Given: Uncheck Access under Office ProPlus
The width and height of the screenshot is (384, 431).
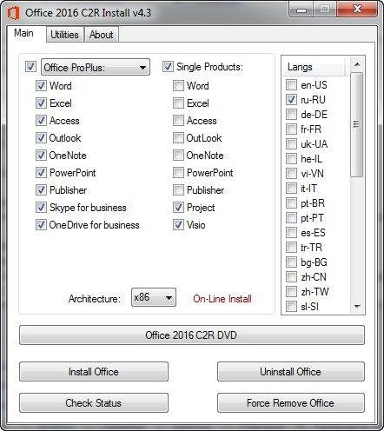Looking at the screenshot, I should click(x=41, y=120).
